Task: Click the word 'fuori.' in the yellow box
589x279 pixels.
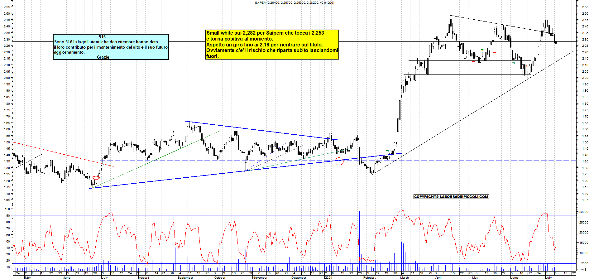Action: tap(213, 56)
